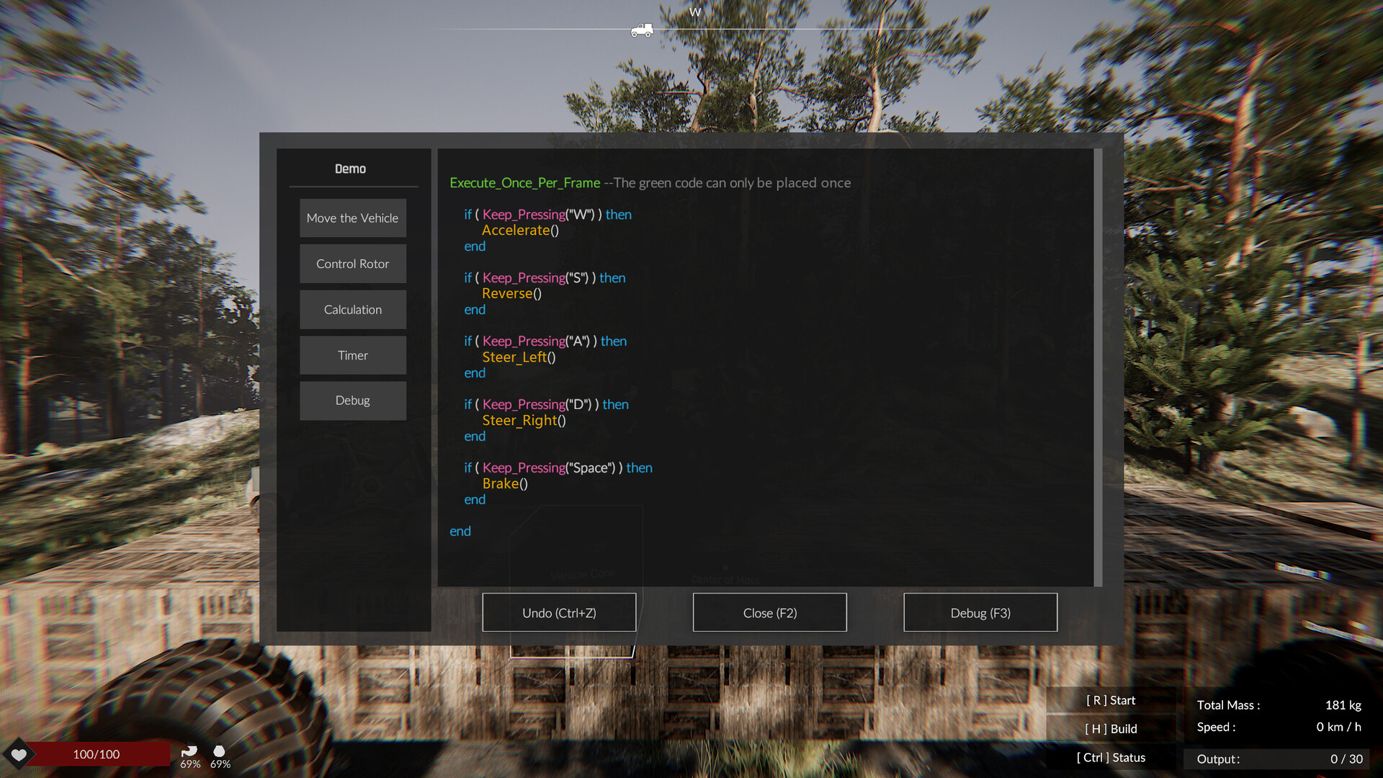Open the Move the Vehicle demo
This screenshot has height=778, width=1383.
pyautogui.click(x=352, y=218)
